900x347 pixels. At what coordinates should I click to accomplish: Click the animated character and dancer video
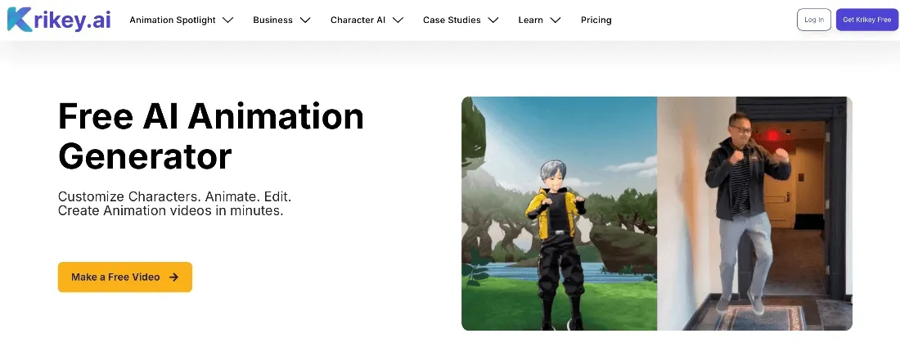(x=657, y=213)
